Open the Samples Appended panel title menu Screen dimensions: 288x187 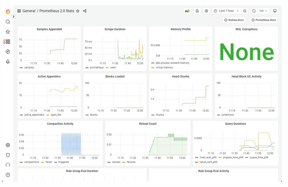(49, 29)
